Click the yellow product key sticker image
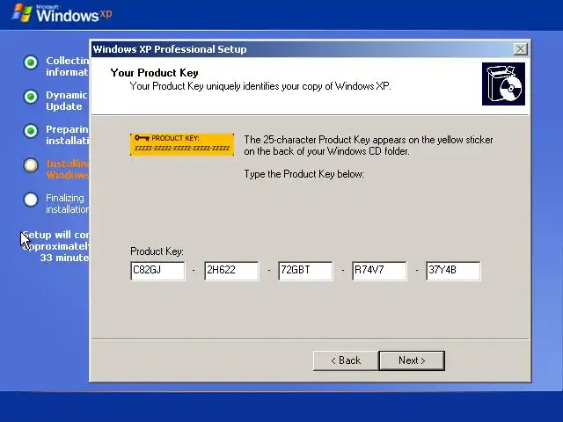 tap(182, 144)
